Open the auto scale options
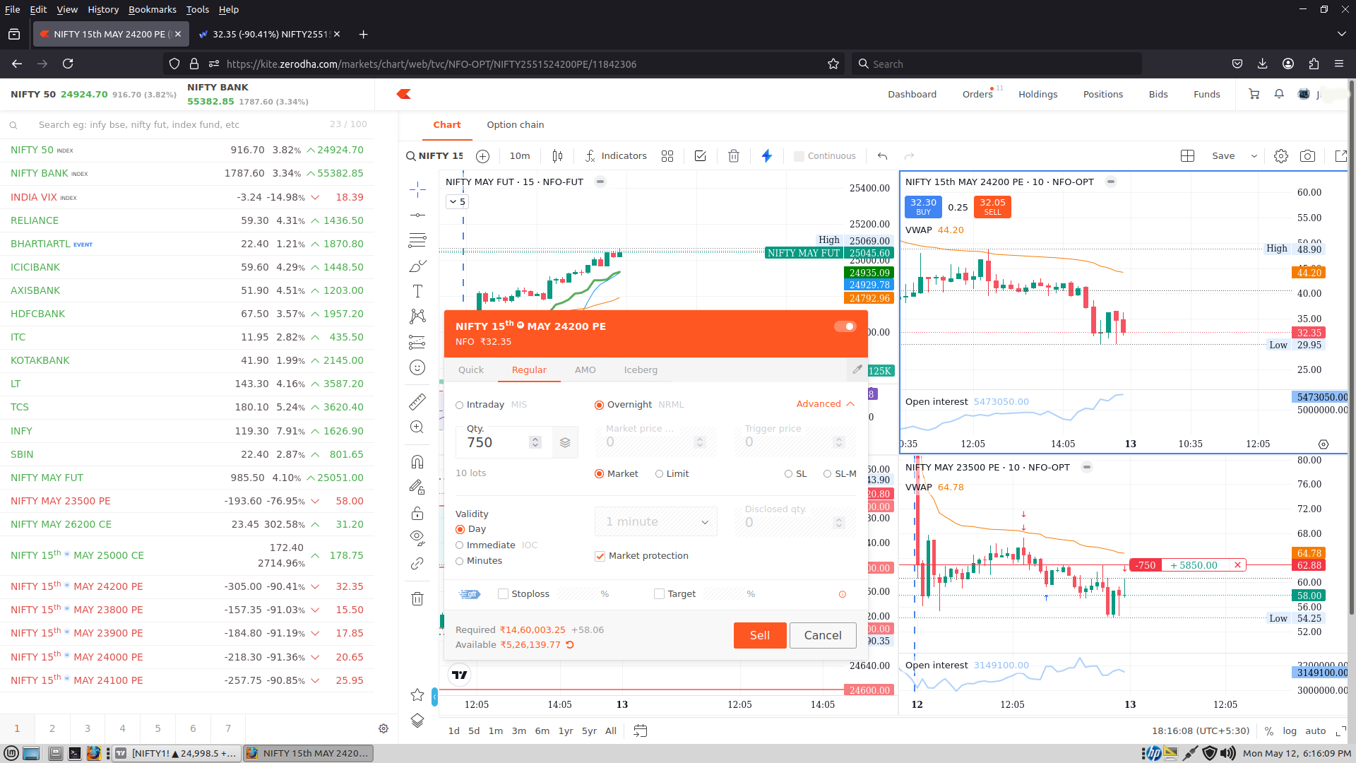 [1316, 731]
